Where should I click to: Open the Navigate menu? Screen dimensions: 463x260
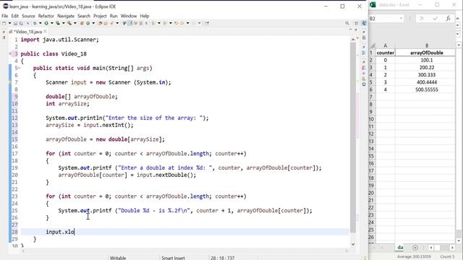point(66,16)
